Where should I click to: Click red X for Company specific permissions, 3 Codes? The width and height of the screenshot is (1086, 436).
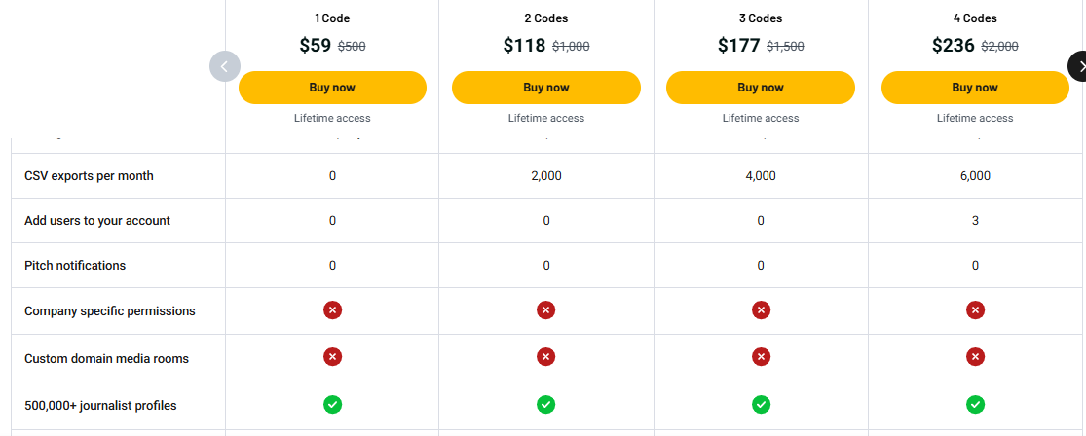coord(761,310)
